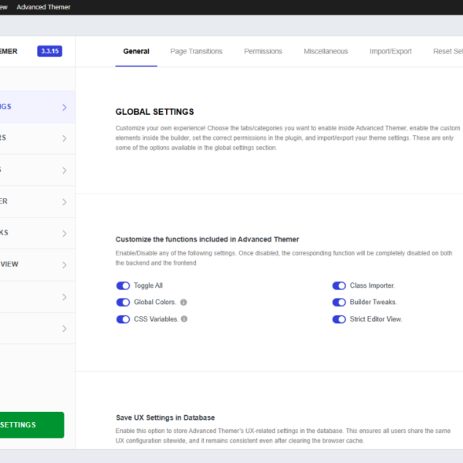Expand the sidebar item ending in KS
The width and height of the screenshot is (463, 463).
coord(37,233)
